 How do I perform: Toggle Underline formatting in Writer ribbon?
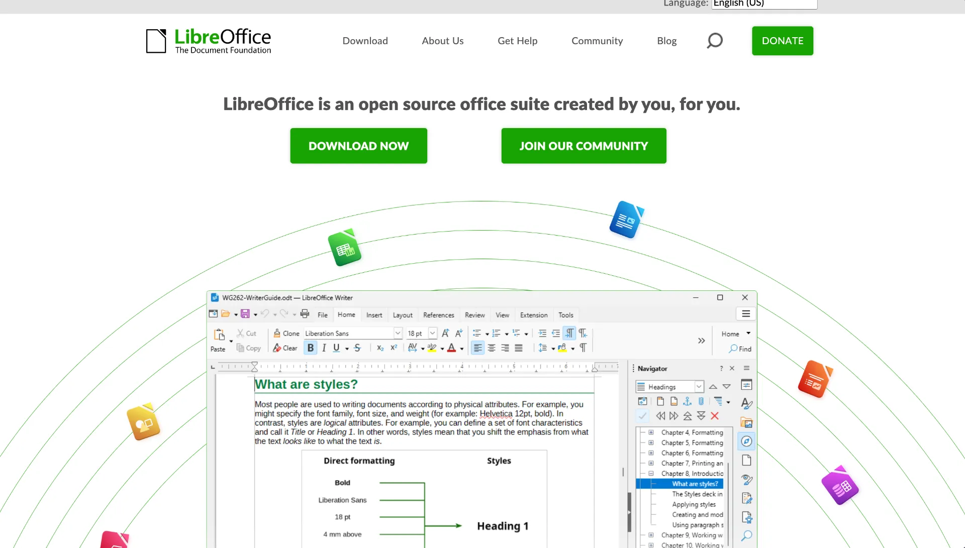[337, 348]
